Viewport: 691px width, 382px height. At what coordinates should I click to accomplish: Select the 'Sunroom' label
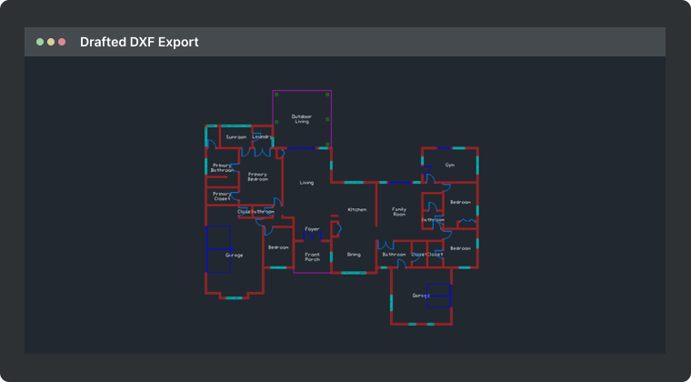236,137
